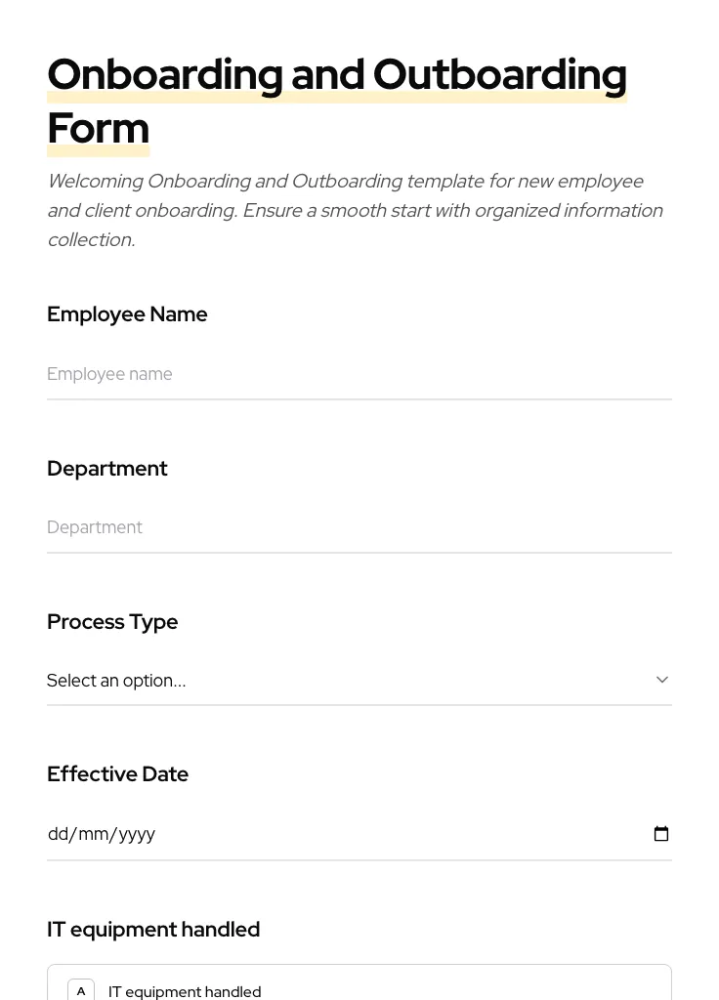The height and width of the screenshot is (1000, 719).
Task: Click the Employee Name field label
Action: [127, 314]
